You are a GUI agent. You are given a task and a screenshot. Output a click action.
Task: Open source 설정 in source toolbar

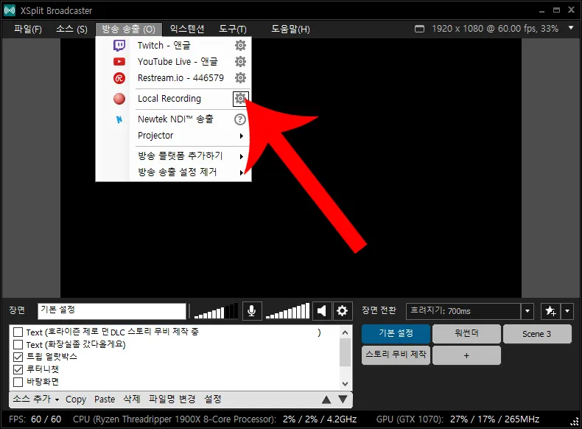point(213,400)
